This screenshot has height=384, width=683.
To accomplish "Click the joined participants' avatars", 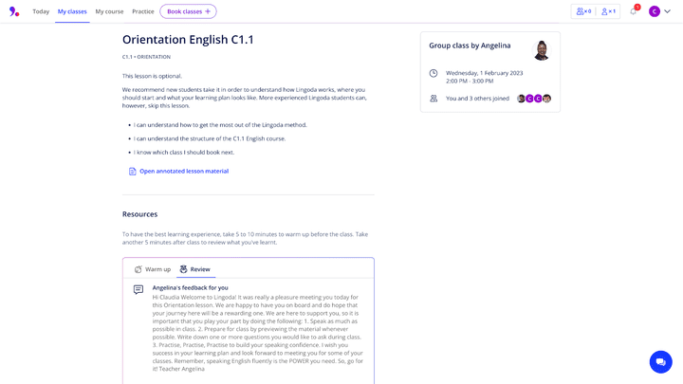I will tap(534, 99).
